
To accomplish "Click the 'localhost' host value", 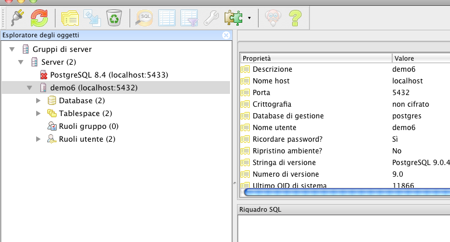I will (407, 81).
